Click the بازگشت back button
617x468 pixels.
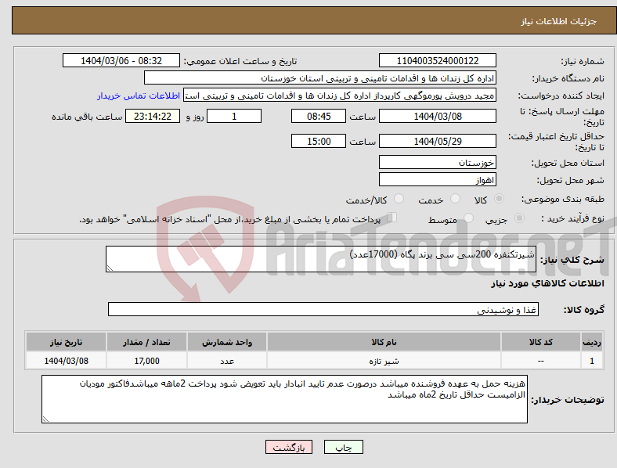289,447
